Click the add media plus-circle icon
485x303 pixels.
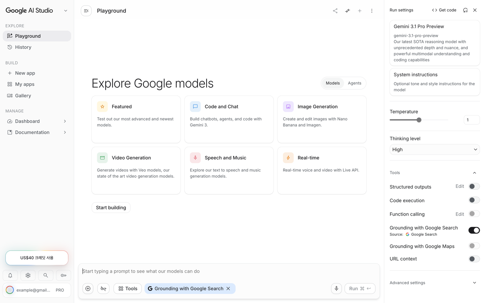[88, 288]
